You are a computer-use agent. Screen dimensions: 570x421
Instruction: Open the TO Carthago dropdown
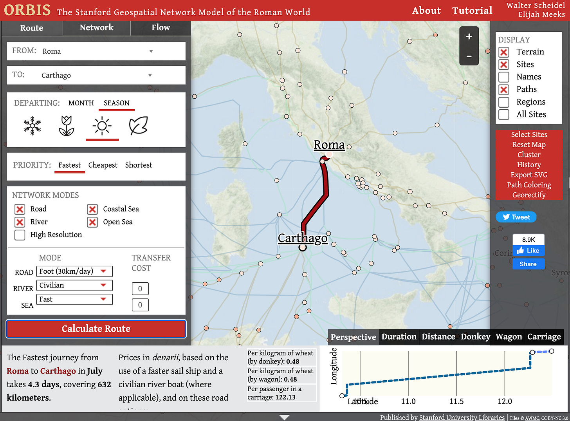pyautogui.click(x=96, y=75)
